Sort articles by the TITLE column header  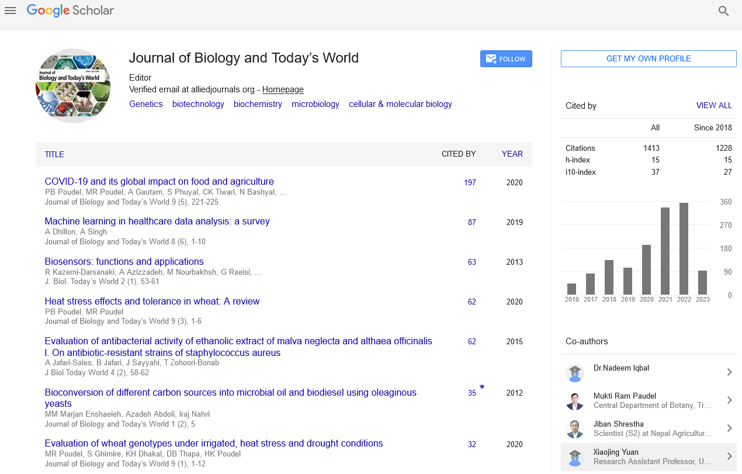tap(54, 154)
